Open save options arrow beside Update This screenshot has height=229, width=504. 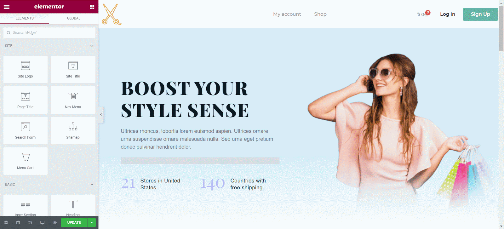point(92,222)
